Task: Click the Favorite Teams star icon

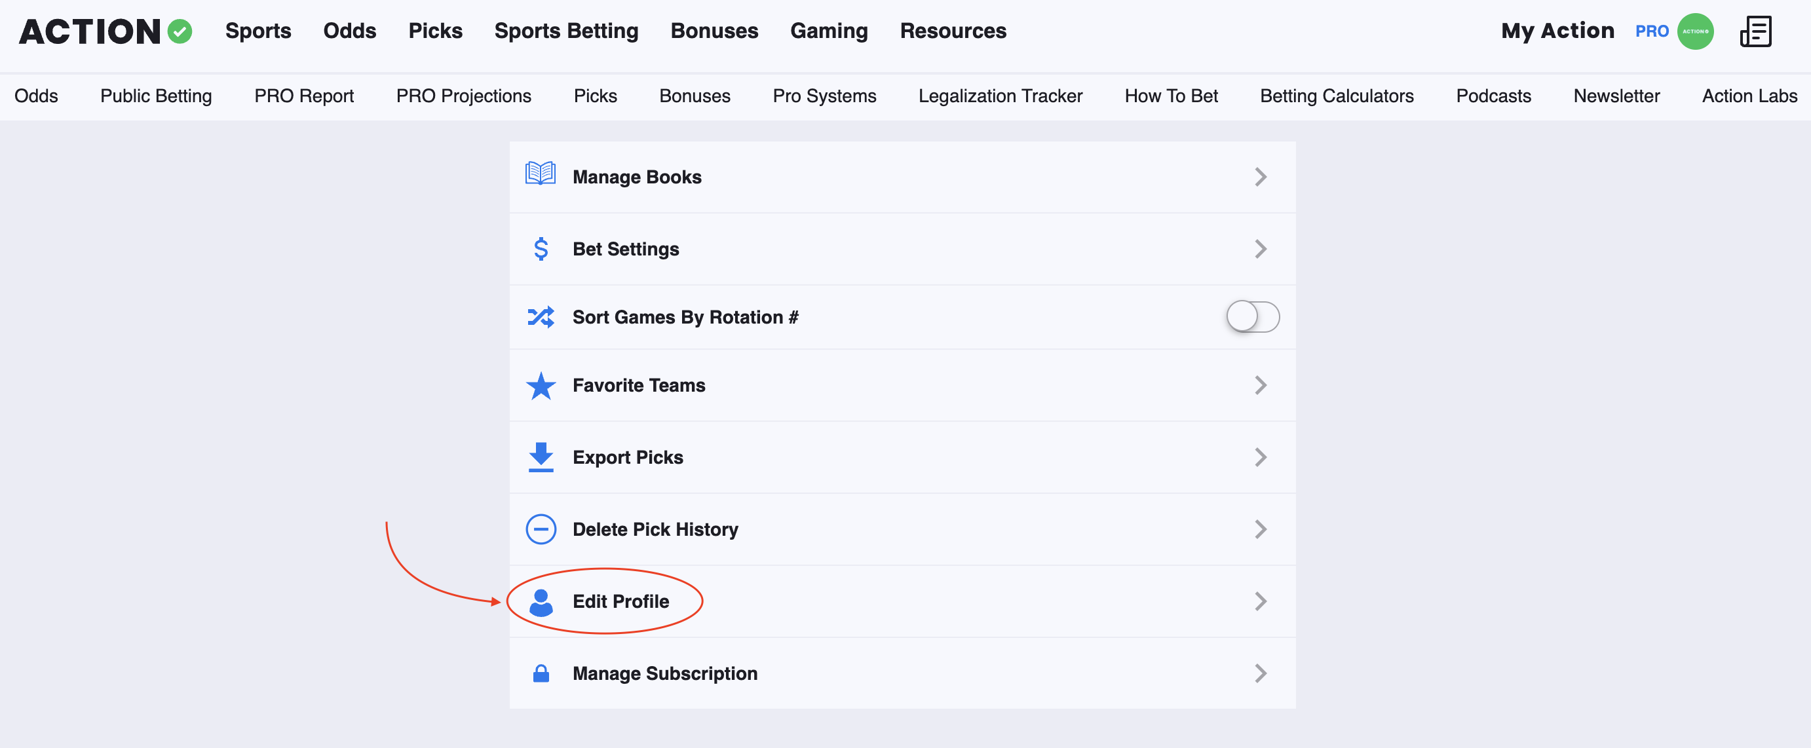Action: tap(541, 385)
